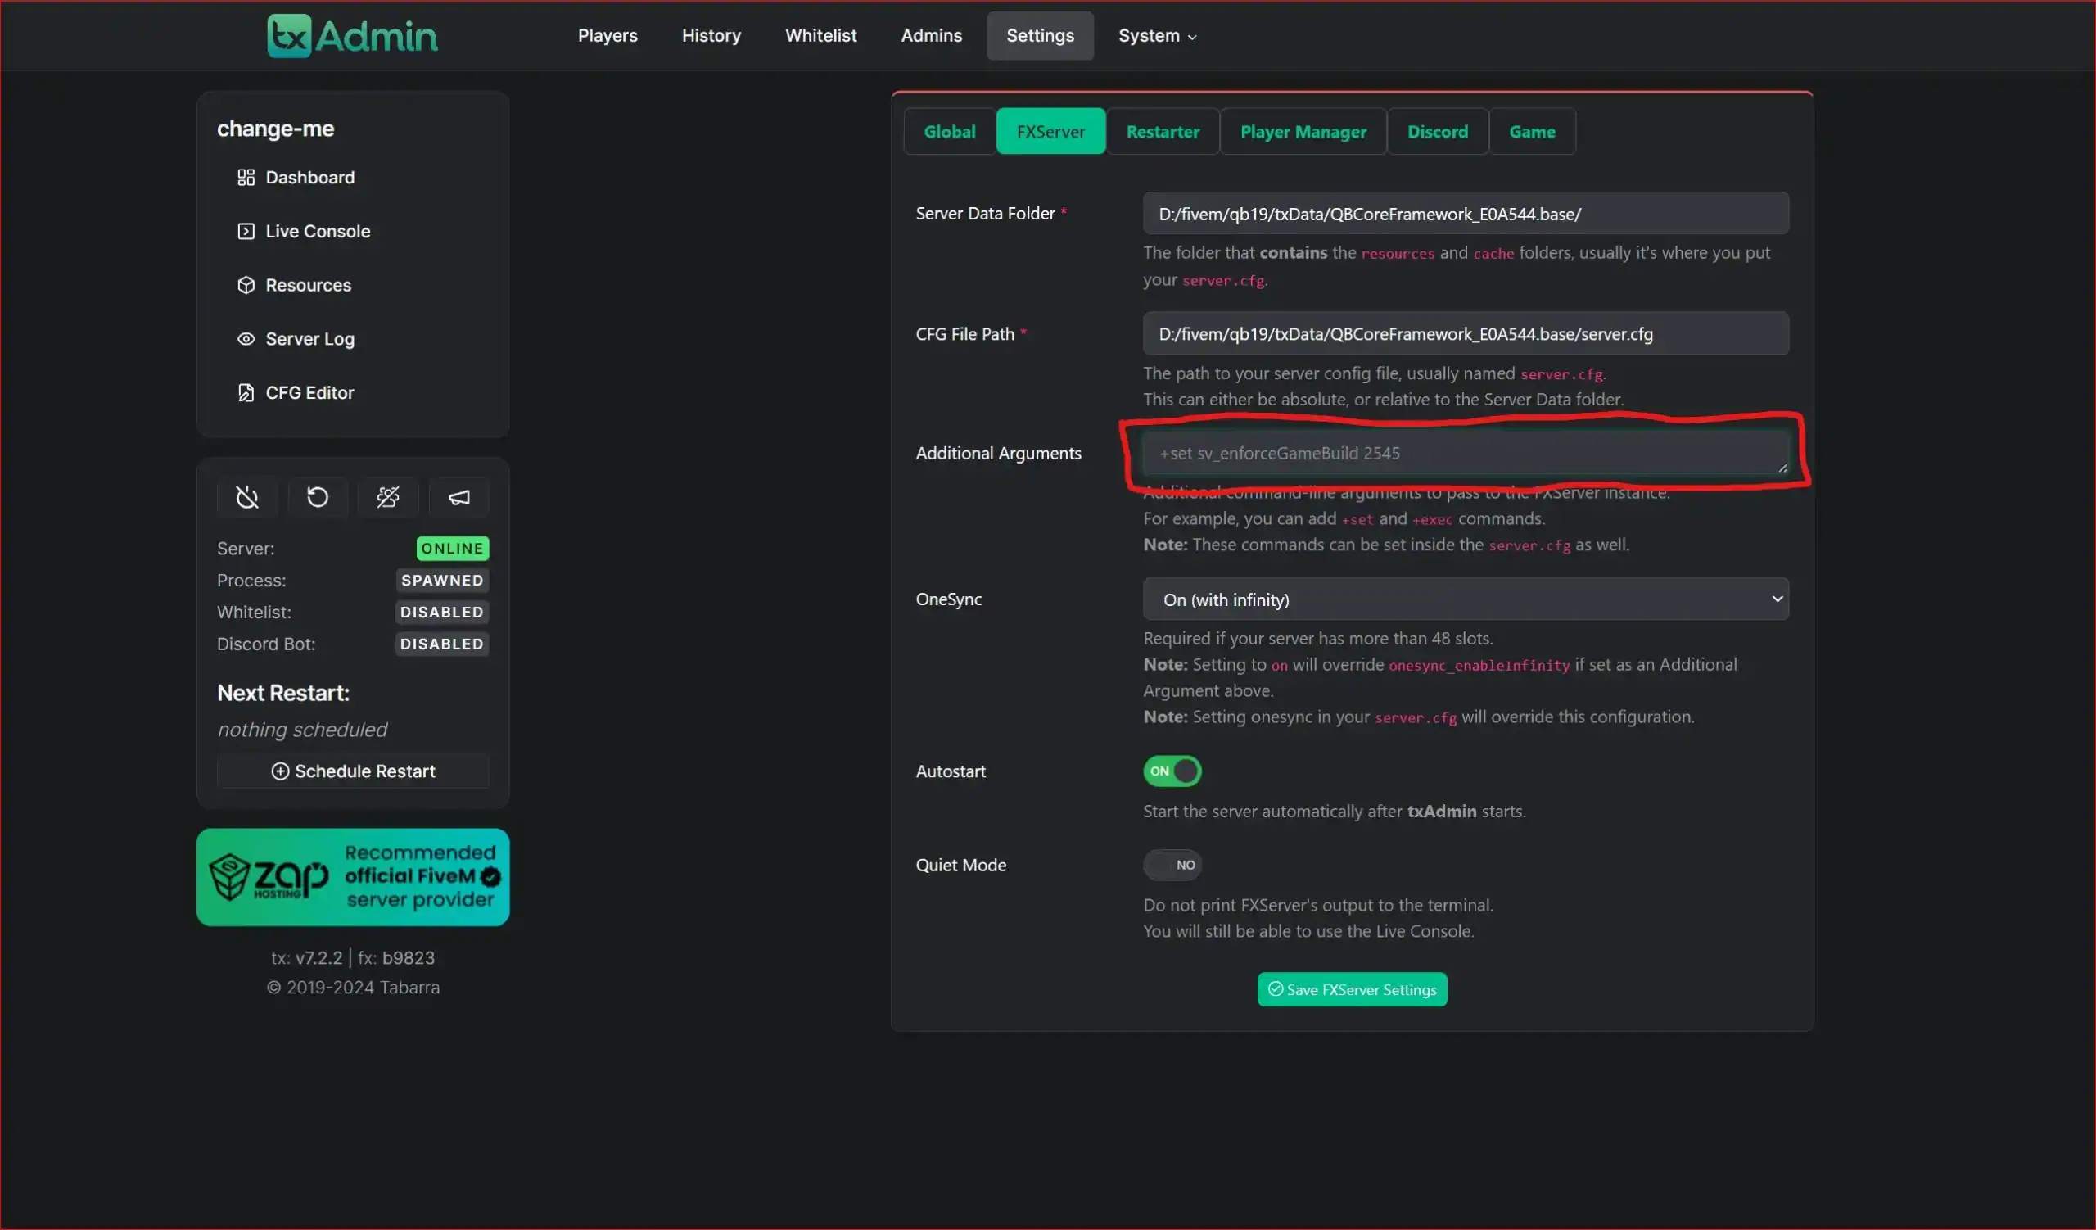
Task: Click the ZAP Hosting banner
Action: tap(353, 876)
